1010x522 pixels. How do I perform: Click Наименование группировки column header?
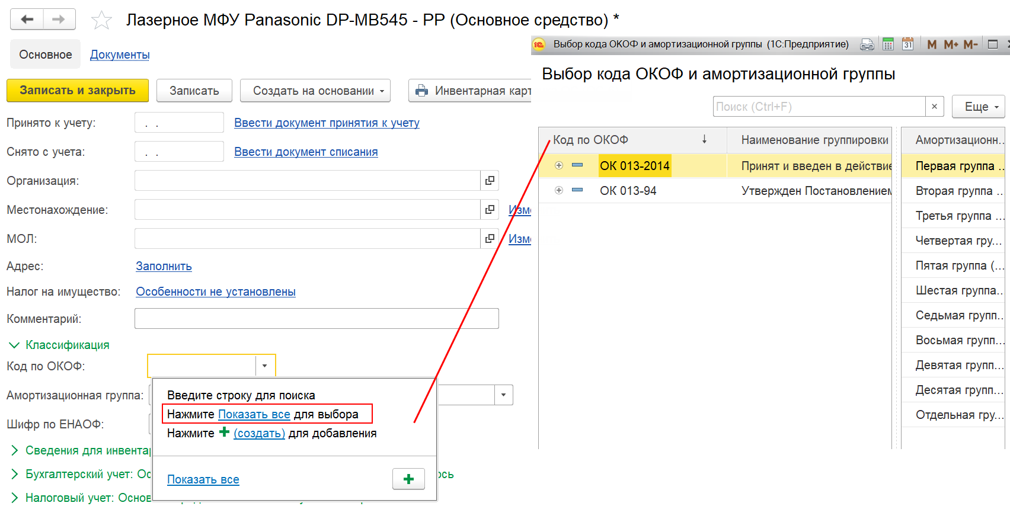(x=809, y=140)
